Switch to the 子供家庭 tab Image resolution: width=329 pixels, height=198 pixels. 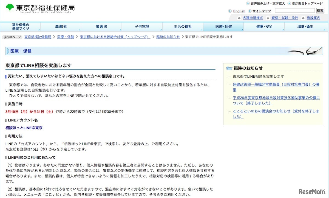point(142,26)
